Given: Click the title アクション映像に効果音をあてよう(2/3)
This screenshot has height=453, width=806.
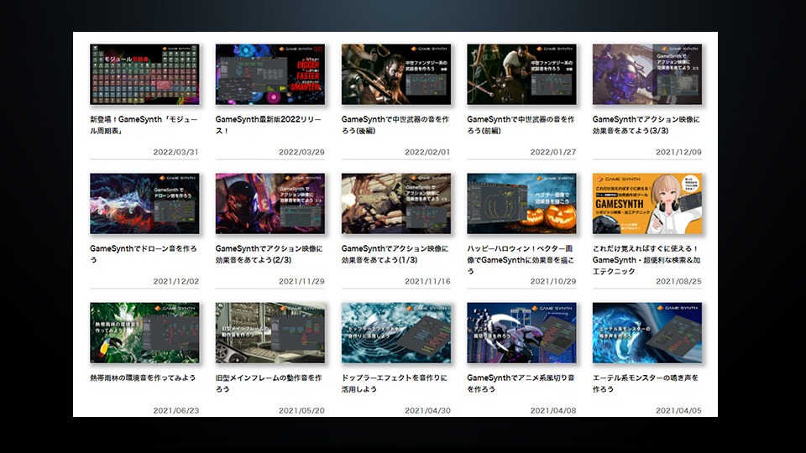Looking at the screenshot, I should coord(269,254).
